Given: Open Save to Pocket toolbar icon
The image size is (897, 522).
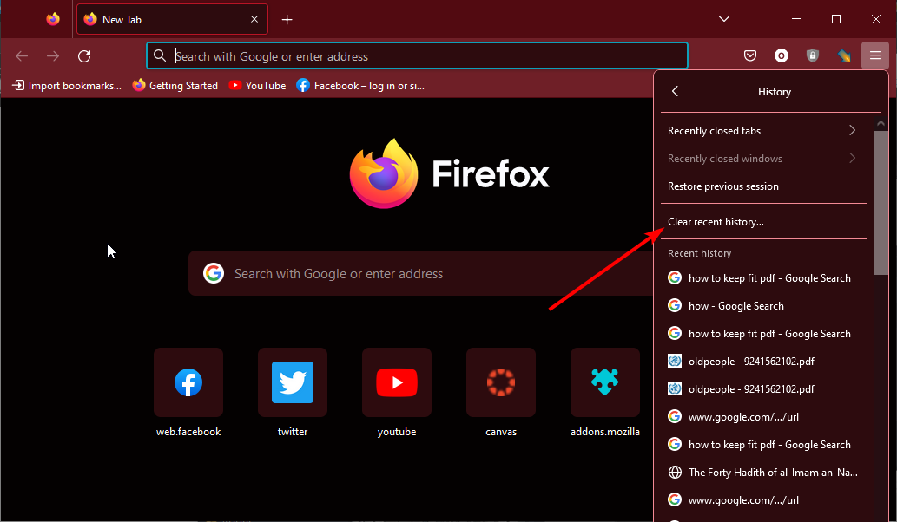Looking at the screenshot, I should [750, 55].
